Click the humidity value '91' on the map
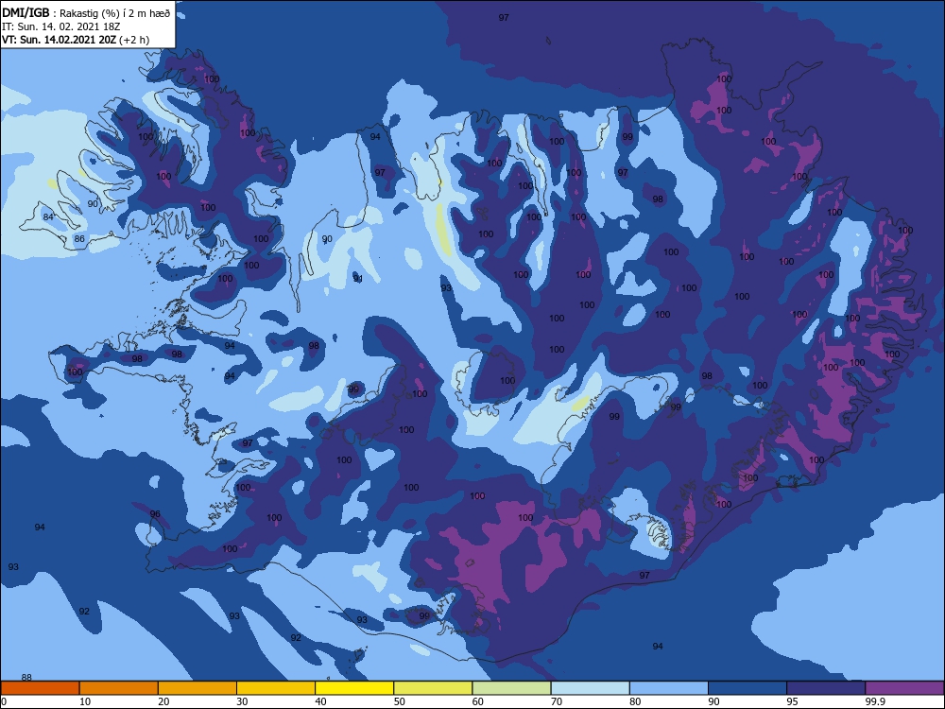 point(358,279)
